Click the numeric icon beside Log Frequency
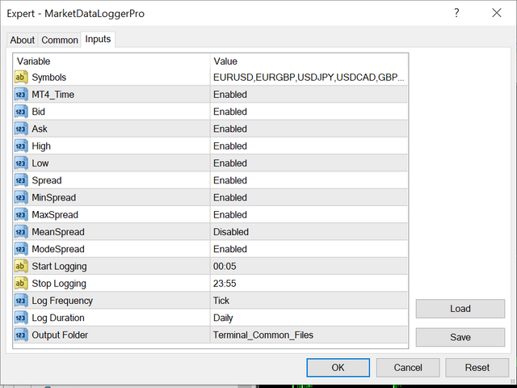 click(21, 300)
